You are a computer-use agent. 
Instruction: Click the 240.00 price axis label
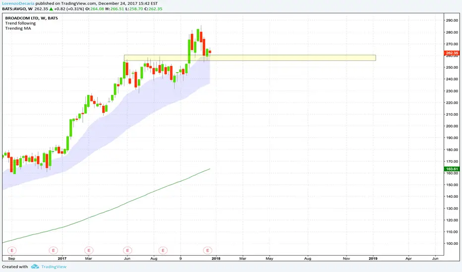[x=452, y=79]
